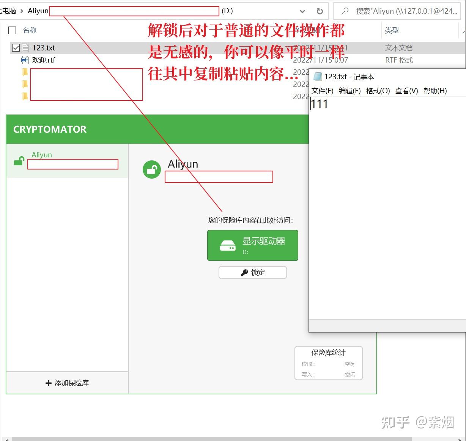Click the 显示驱动器 D: button
466x441 pixels.
pyautogui.click(x=252, y=245)
